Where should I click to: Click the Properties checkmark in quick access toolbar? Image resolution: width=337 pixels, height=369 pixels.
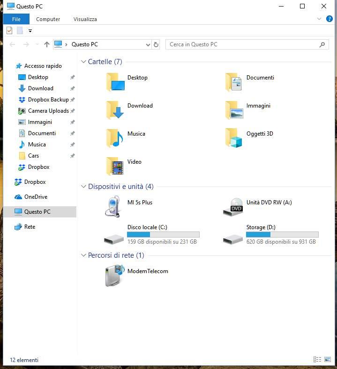pyautogui.click(x=9, y=30)
